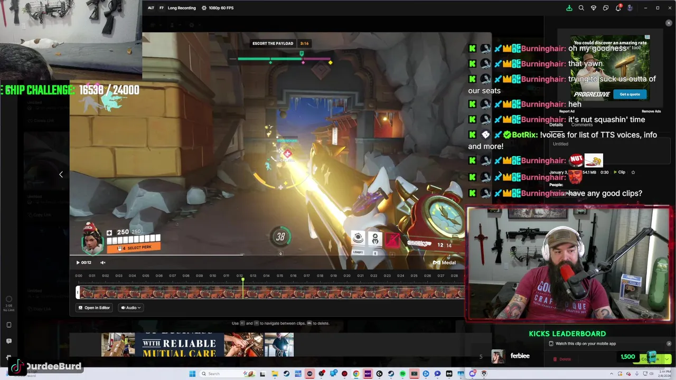This screenshot has width=676, height=380.
Task: Favorite the clip with the star icon
Action: click(x=633, y=172)
